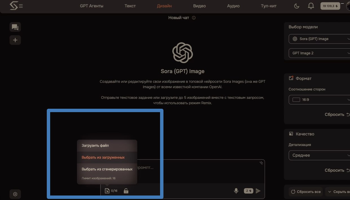350x200 pixels.
Task: Reset the Формат section with Сбросить
Action: [337, 115]
